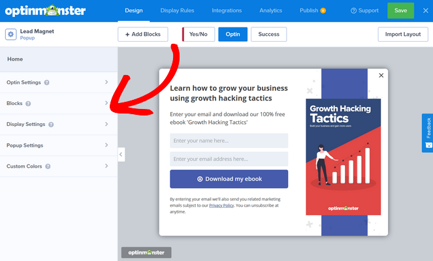Open the Privacy Policy link
Viewport: 433px width, 261px height.
click(x=221, y=206)
